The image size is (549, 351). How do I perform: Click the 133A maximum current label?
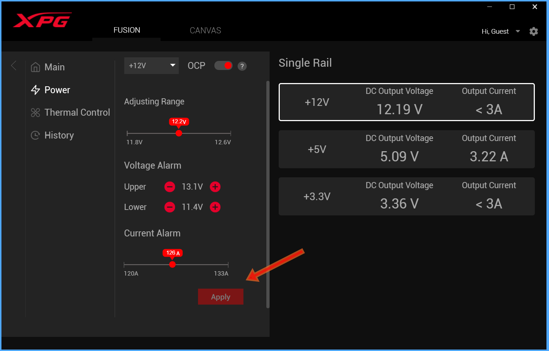tap(221, 273)
